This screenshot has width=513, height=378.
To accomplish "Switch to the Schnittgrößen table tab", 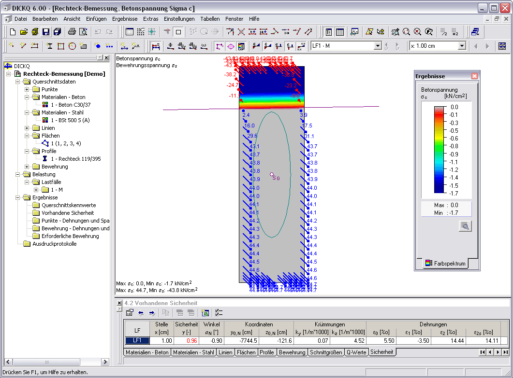I will (x=326, y=352).
